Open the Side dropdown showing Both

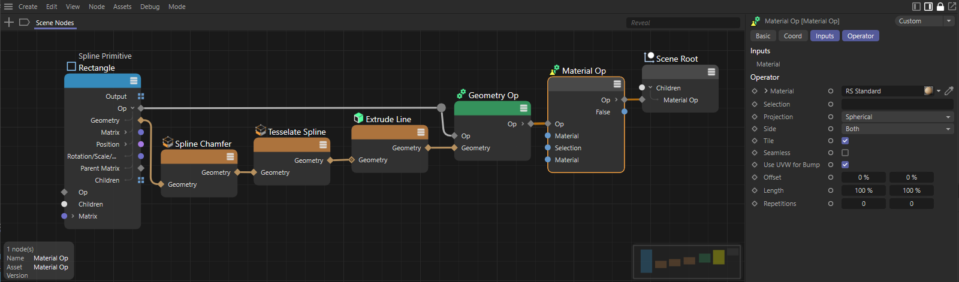click(x=897, y=129)
